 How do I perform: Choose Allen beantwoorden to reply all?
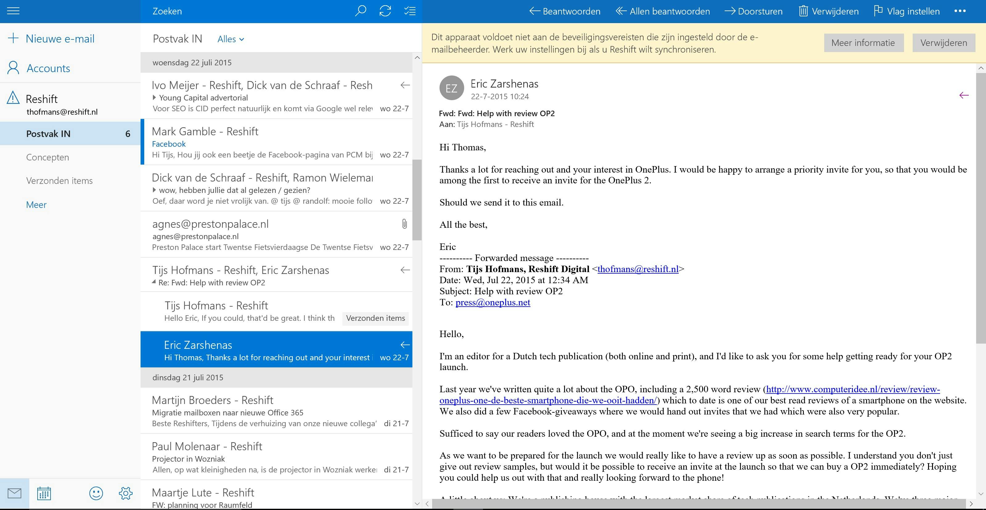tap(663, 11)
